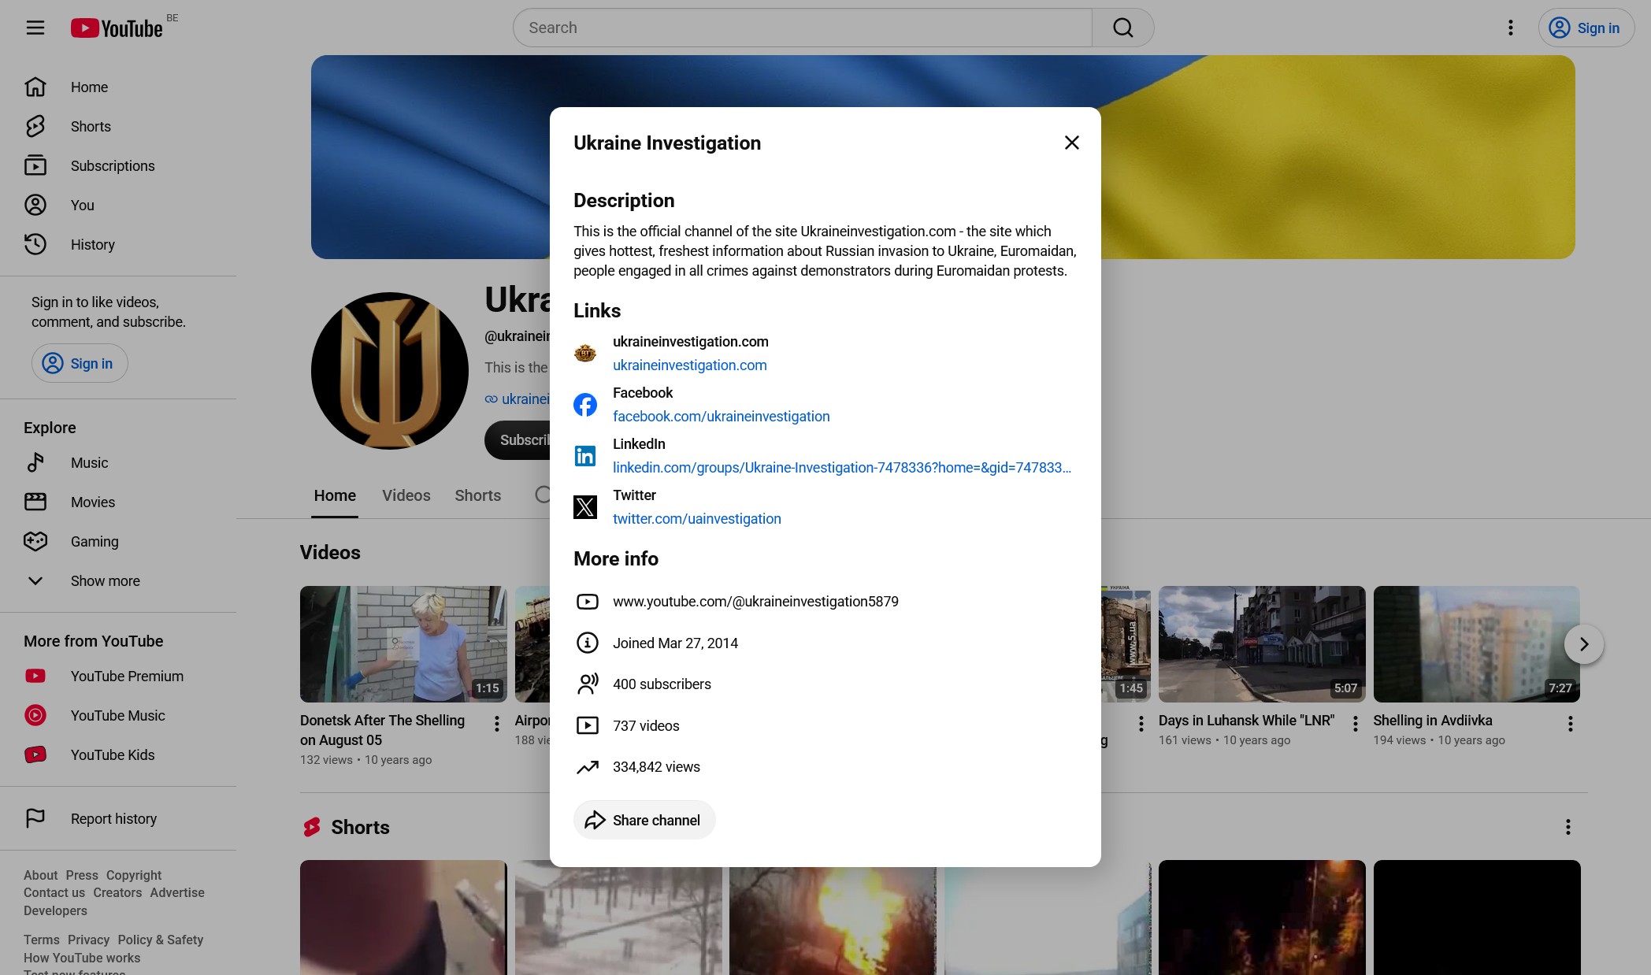Click Contact us footer link
The width and height of the screenshot is (1651, 975).
tap(54, 892)
